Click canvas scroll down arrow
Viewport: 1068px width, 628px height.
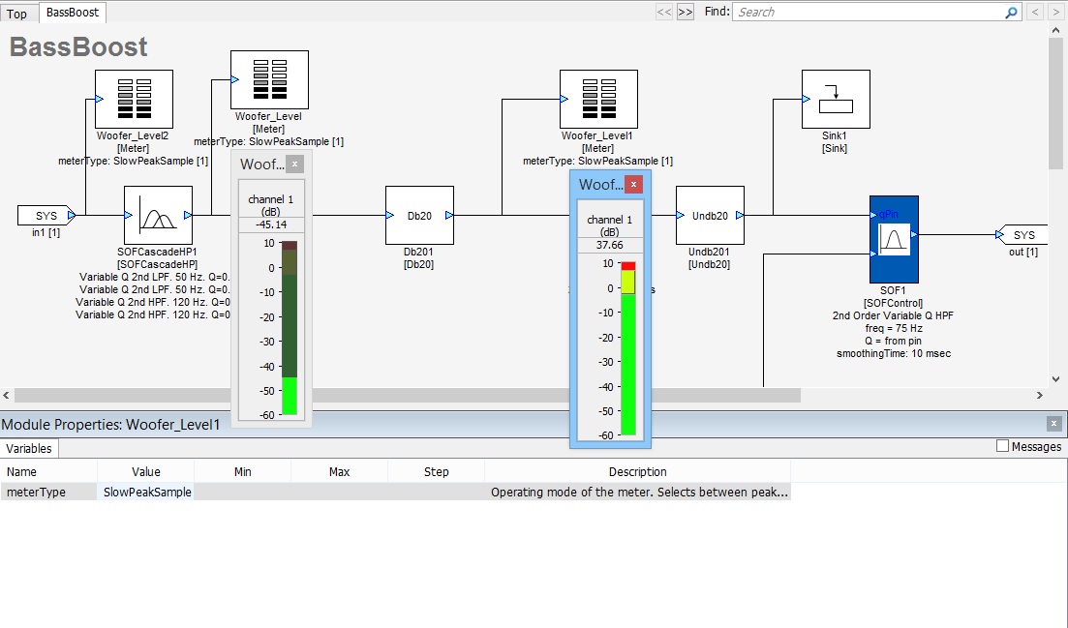(x=1055, y=379)
